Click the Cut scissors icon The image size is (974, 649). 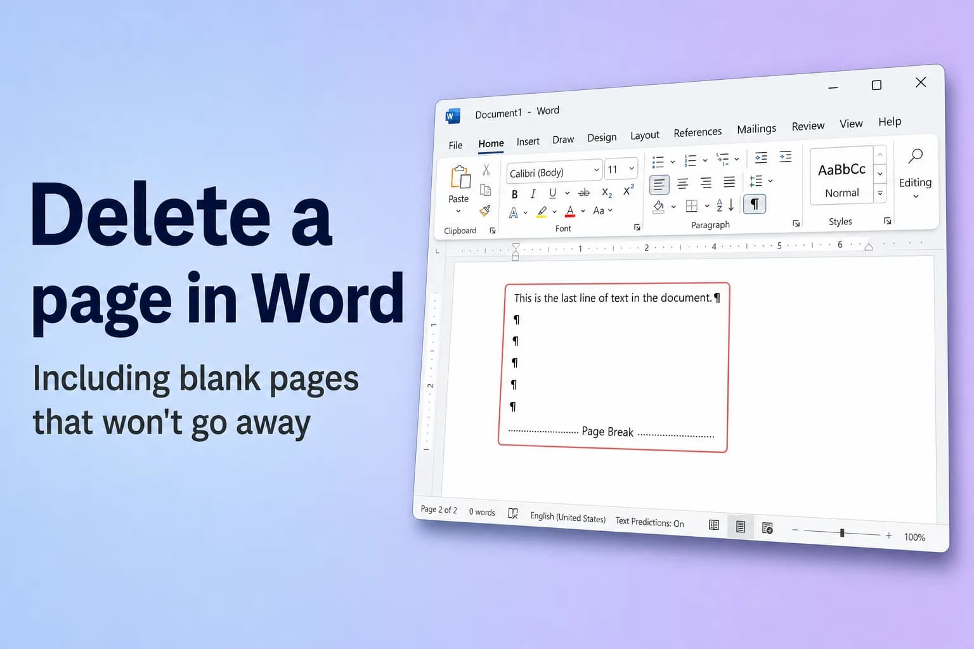pyautogui.click(x=486, y=170)
